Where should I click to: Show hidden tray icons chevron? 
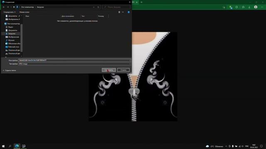point(226,146)
